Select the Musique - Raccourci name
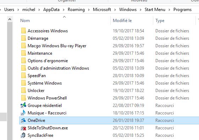Viewport: 199px width, 140px height. [47, 113]
